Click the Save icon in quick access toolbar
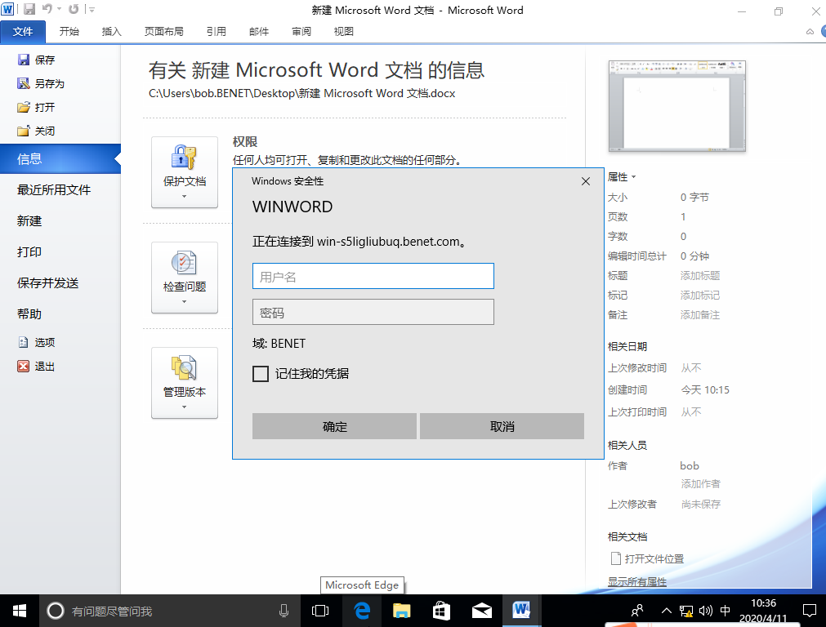This screenshot has width=826, height=627. point(29,9)
